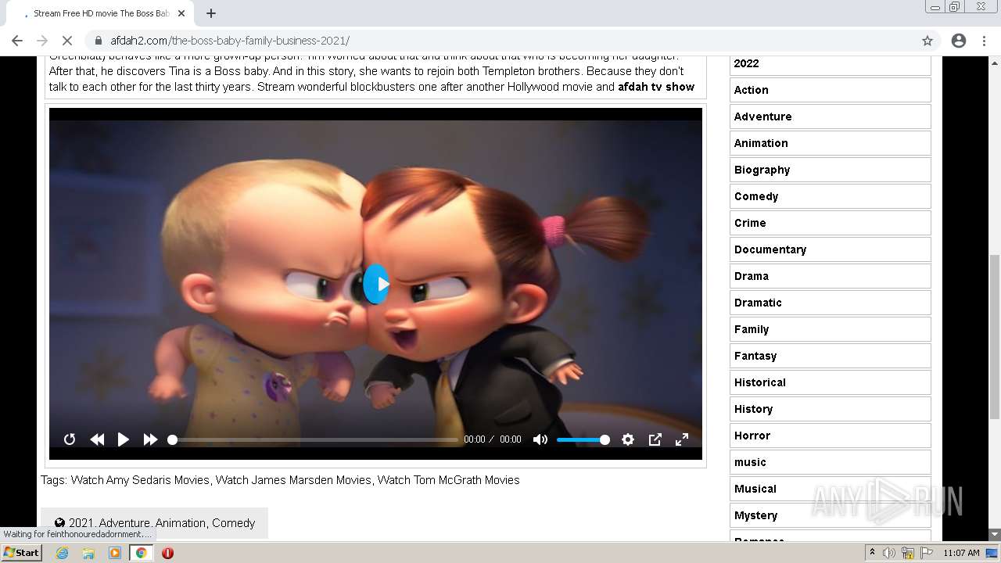Show hidden system tray icons
Viewport: 1001px width, 563px height.
click(872, 553)
